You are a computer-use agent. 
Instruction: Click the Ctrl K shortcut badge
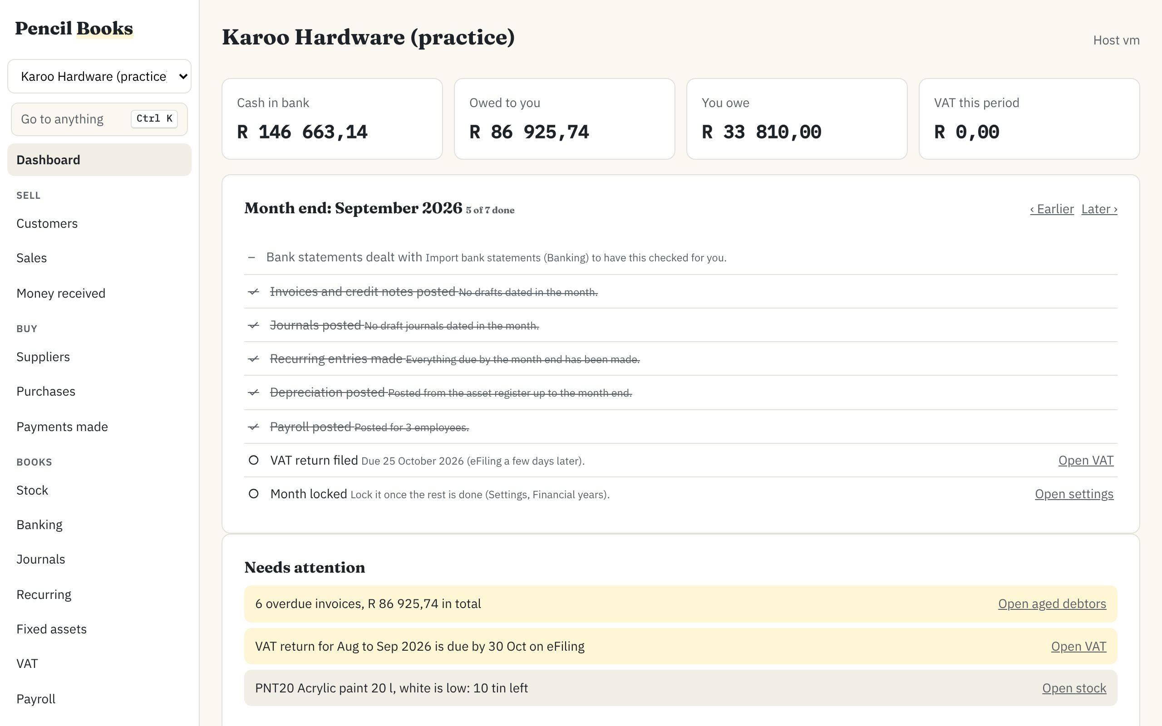[154, 118]
